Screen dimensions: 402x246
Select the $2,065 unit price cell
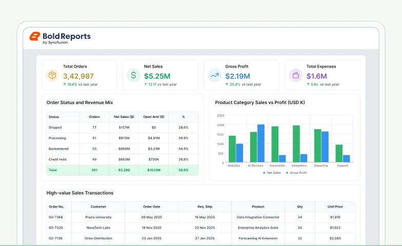[x=335, y=238]
